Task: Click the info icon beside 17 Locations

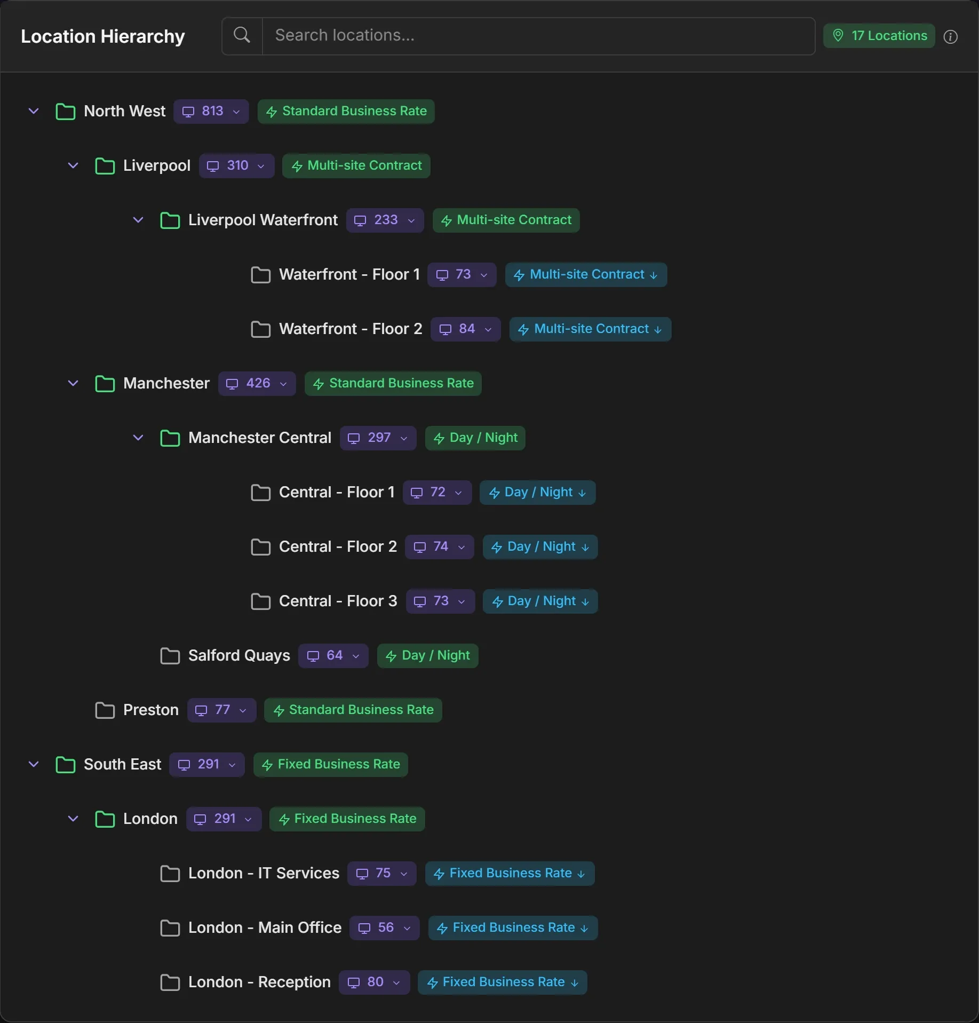Action: point(950,36)
